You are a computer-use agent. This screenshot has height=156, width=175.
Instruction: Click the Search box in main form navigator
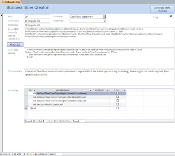pyautogui.click(x=56, y=154)
